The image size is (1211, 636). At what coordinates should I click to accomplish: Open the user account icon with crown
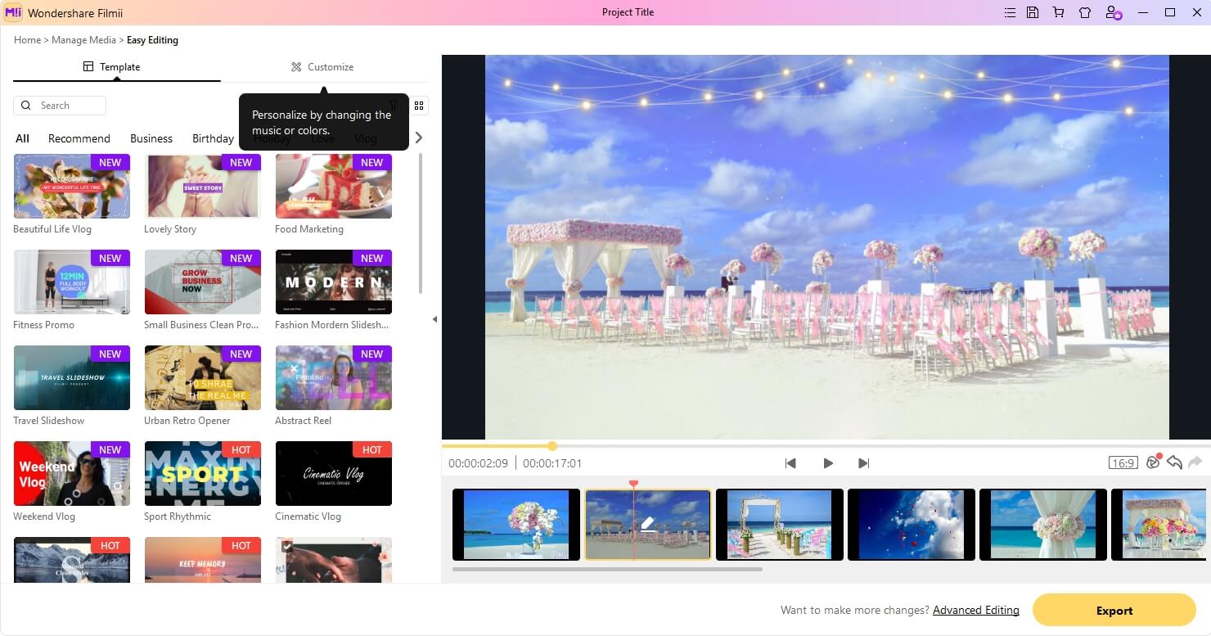pyautogui.click(x=1113, y=12)
